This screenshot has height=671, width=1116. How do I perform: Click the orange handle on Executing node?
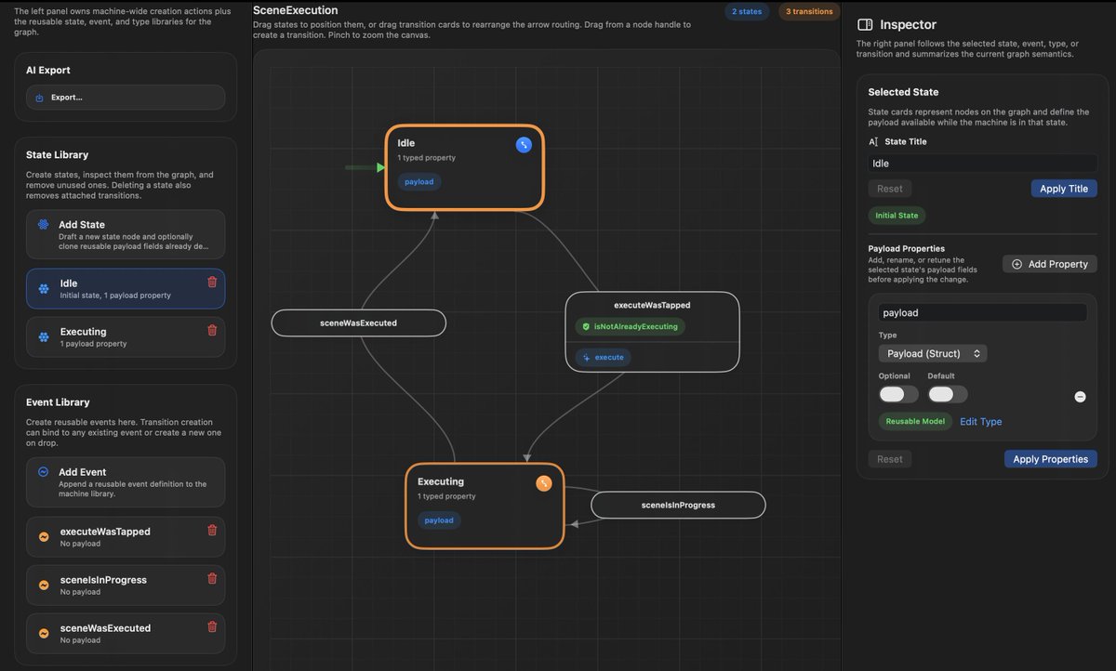(544, 482)
